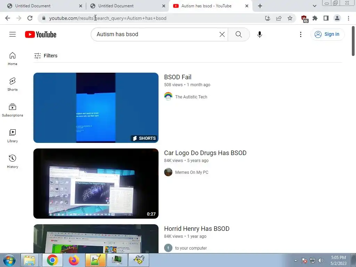Open a new tab with plus
356x267 pixels.
tap(260, 6)
